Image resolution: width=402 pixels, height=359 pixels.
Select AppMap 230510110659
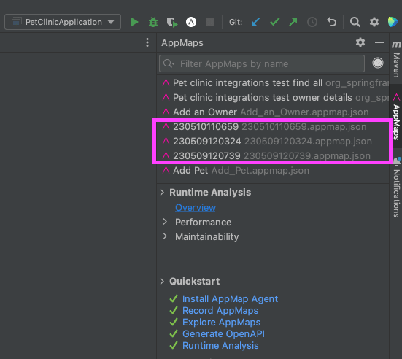(x=273, y=127)
